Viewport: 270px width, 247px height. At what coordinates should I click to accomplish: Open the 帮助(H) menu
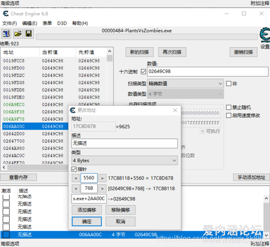click(x=80, y=23)
